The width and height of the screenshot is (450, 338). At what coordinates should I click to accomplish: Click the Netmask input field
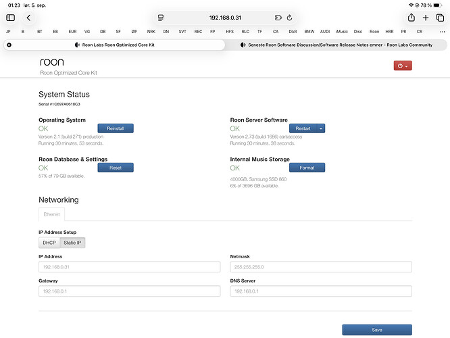click(x=321, y=267)
